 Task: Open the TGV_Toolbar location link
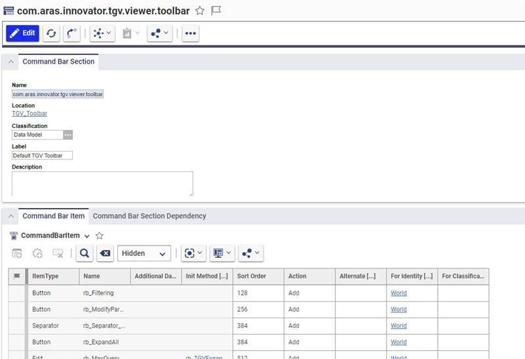(x=30, y=114)
